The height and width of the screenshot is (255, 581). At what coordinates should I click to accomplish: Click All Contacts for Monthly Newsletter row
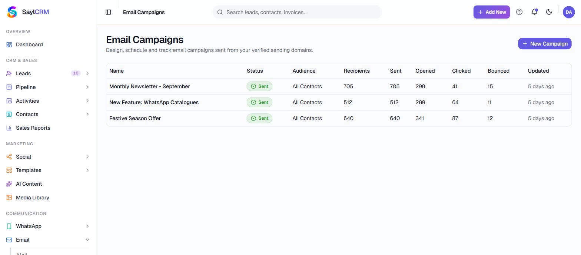307,86
